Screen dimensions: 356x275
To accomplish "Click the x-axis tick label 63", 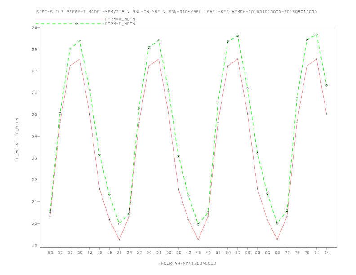I will (x=258, y=253).
